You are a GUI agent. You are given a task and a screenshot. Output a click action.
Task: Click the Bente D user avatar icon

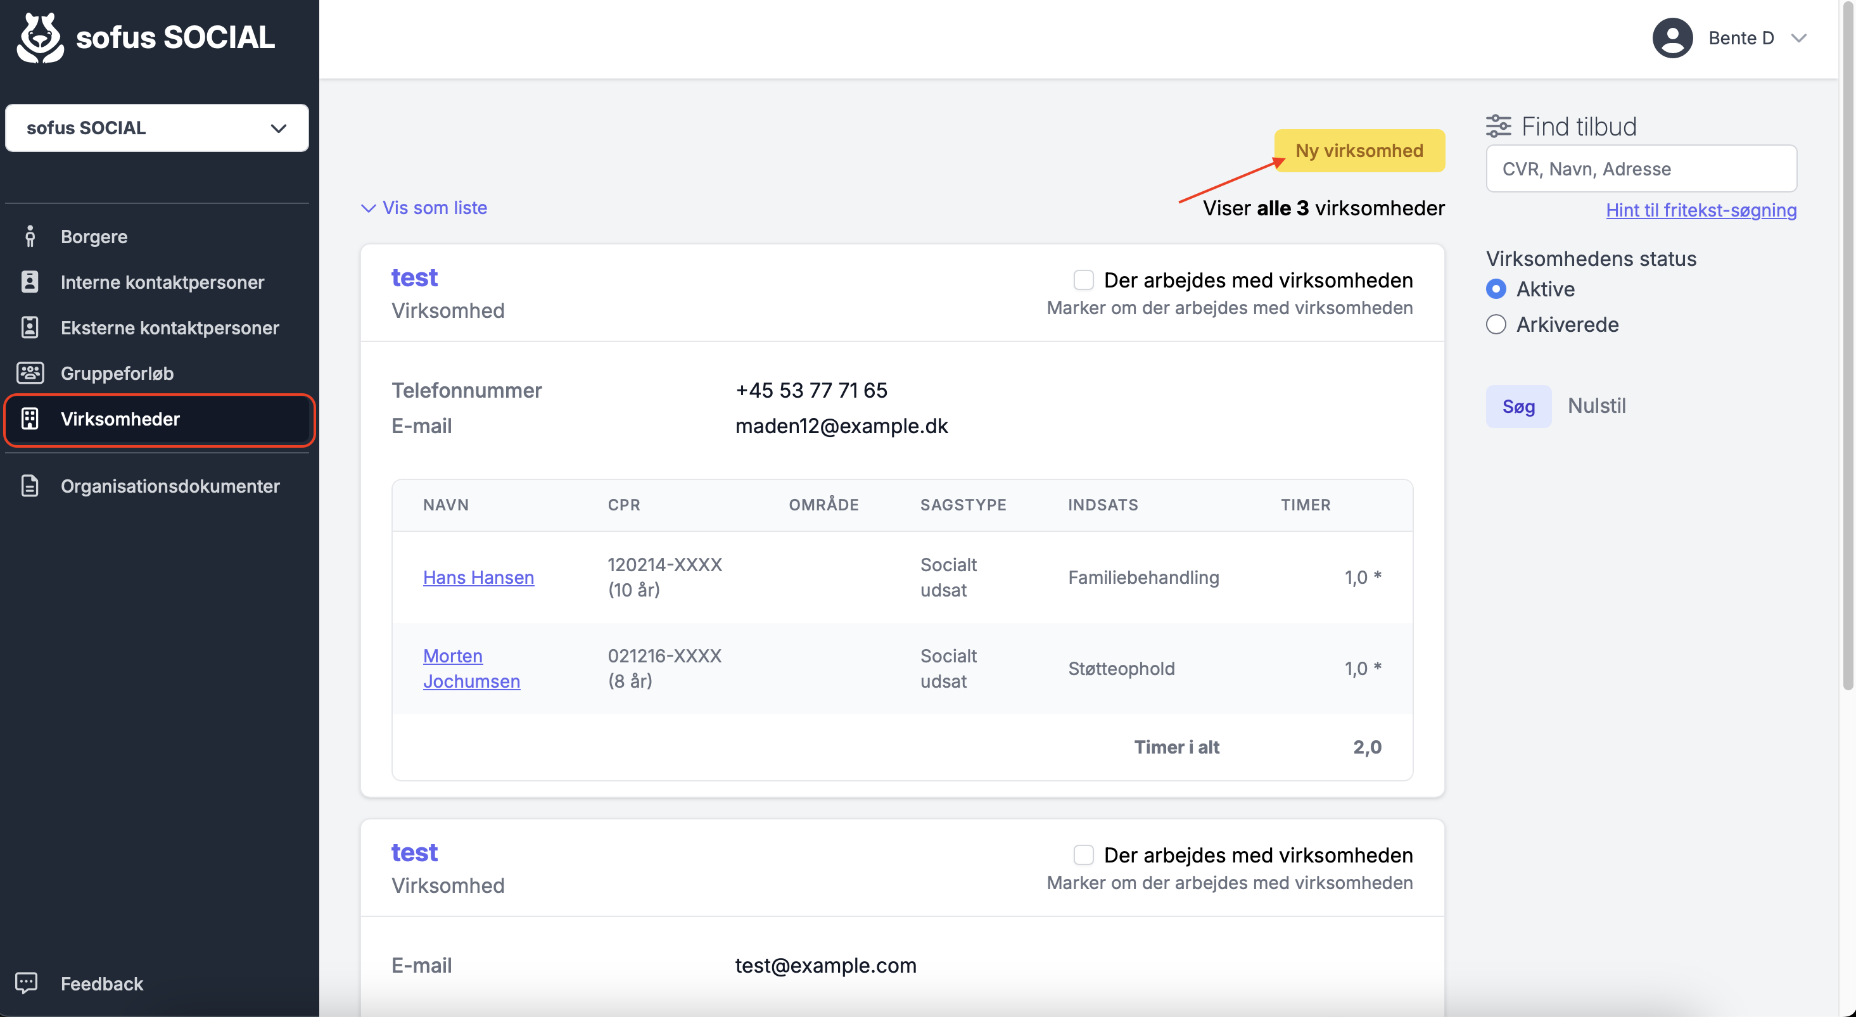point(1672,37)
